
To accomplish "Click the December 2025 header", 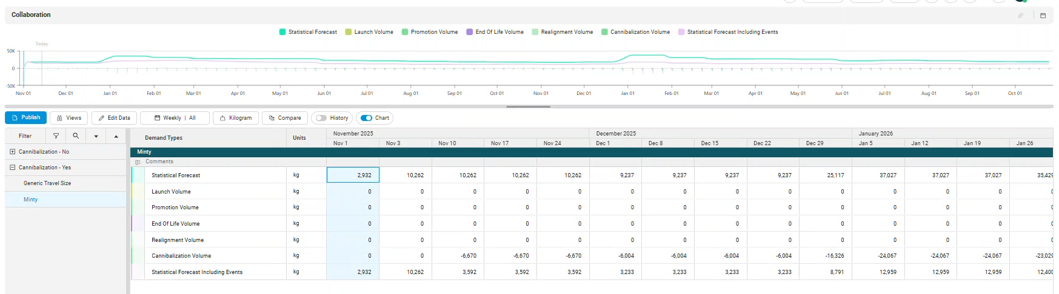I will (x=720, y=133).
